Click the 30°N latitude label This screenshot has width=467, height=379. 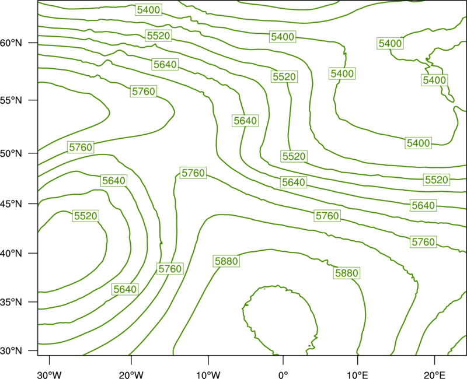[x=11, y=351]
